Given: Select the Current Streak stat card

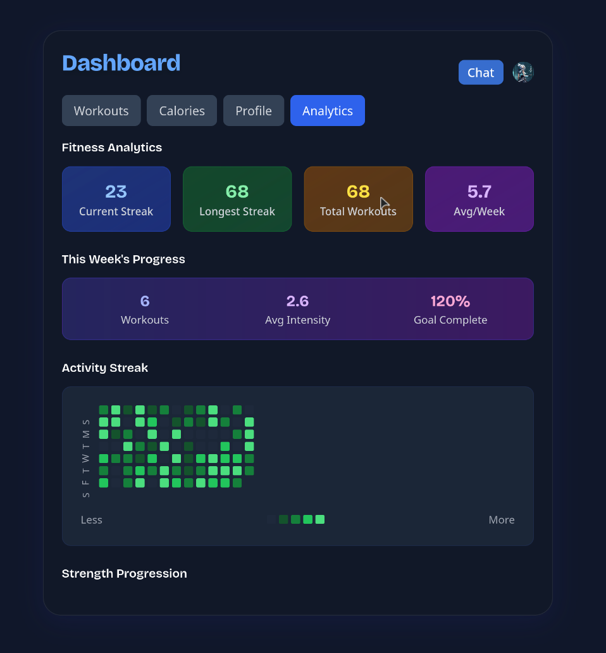Looking at the screenshot, I should pos(116,199).
